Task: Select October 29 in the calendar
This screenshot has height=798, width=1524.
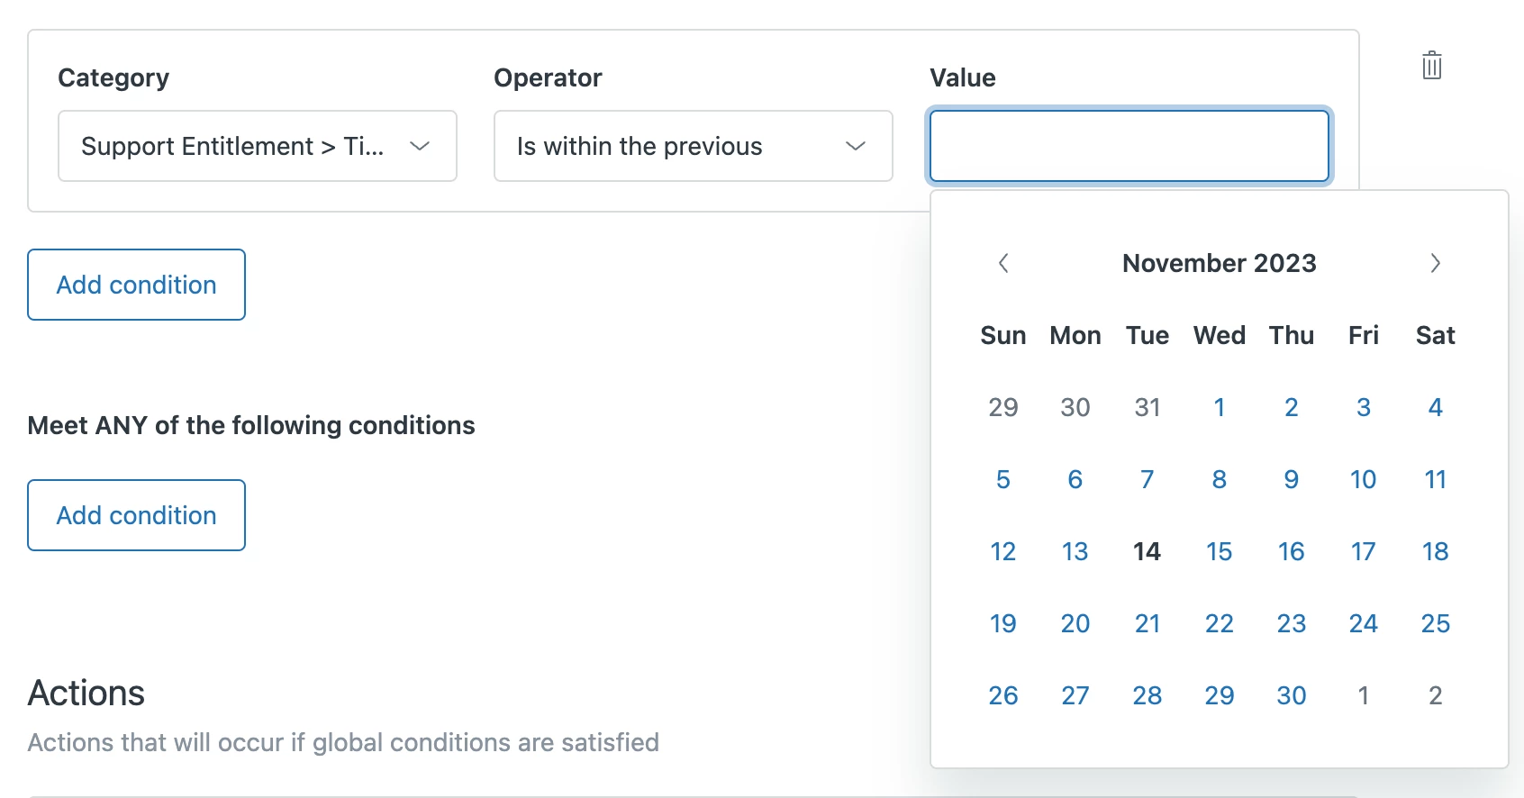Action: [x=1002, y=407]
